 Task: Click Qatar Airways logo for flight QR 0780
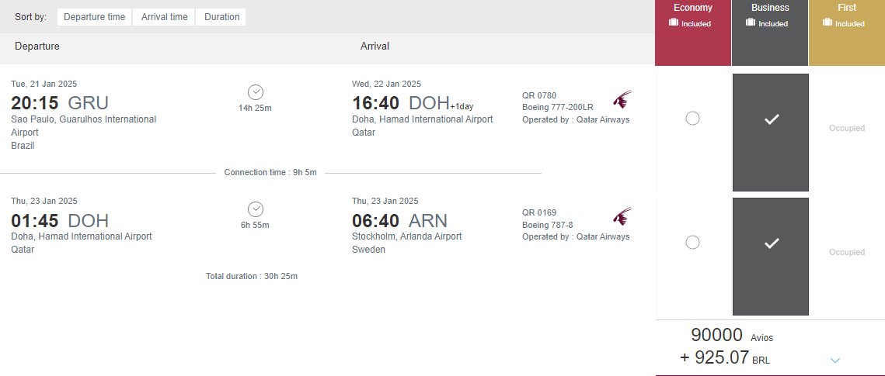622,100
